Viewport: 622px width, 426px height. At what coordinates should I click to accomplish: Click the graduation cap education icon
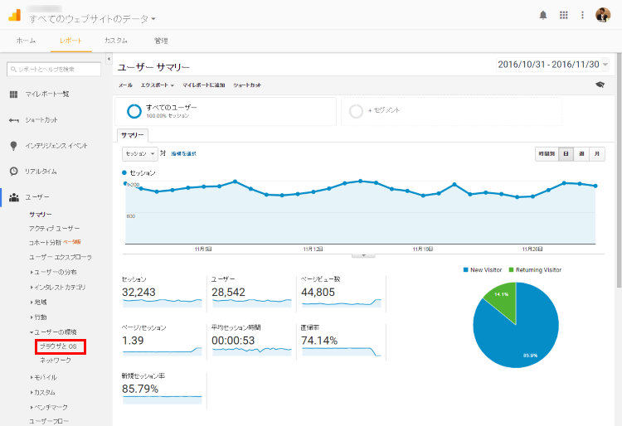point(600,85)
